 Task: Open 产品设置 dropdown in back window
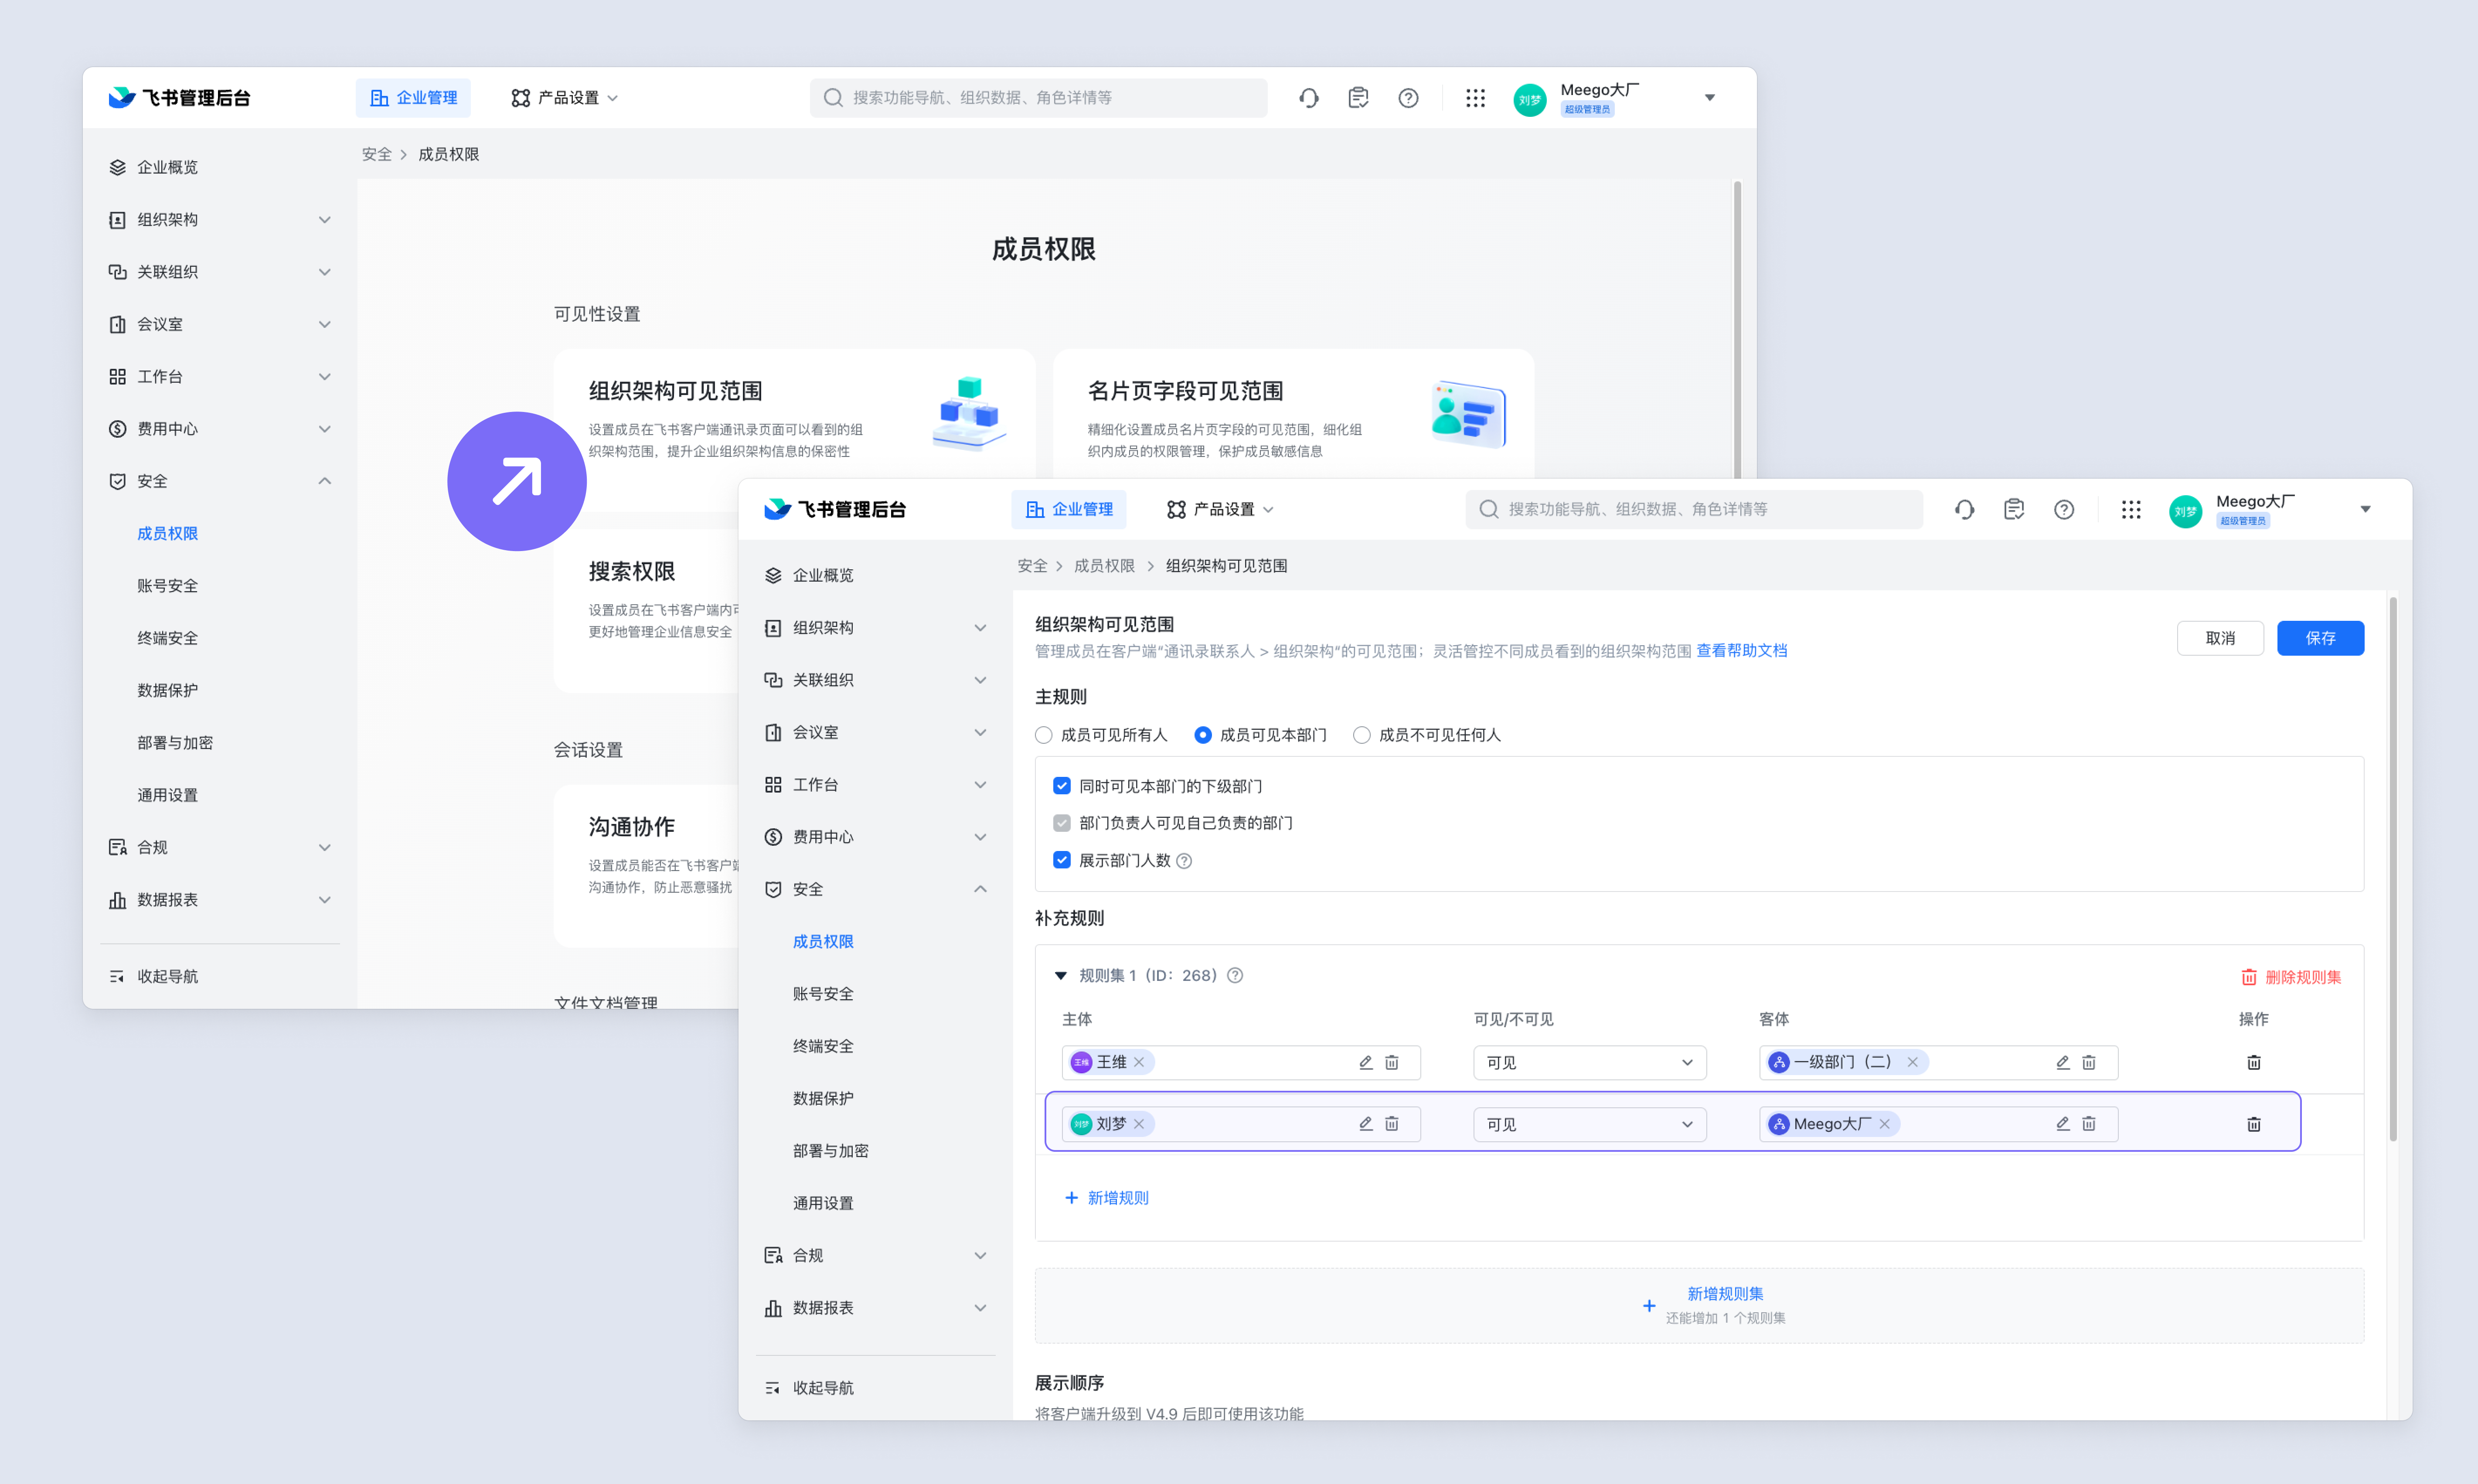point(565,98)
